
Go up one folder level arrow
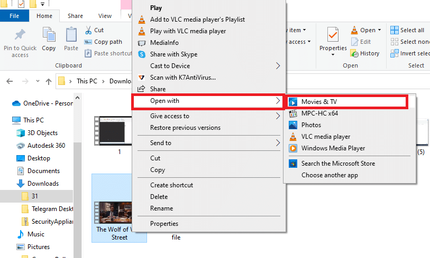click(49, 81)
